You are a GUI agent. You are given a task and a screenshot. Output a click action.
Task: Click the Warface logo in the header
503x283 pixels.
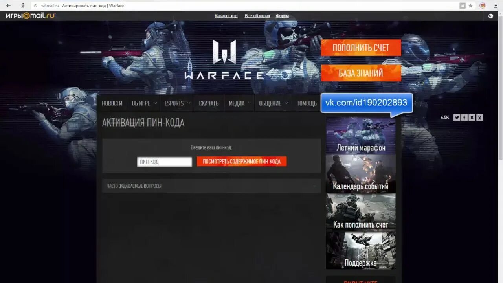click(224, 60)
